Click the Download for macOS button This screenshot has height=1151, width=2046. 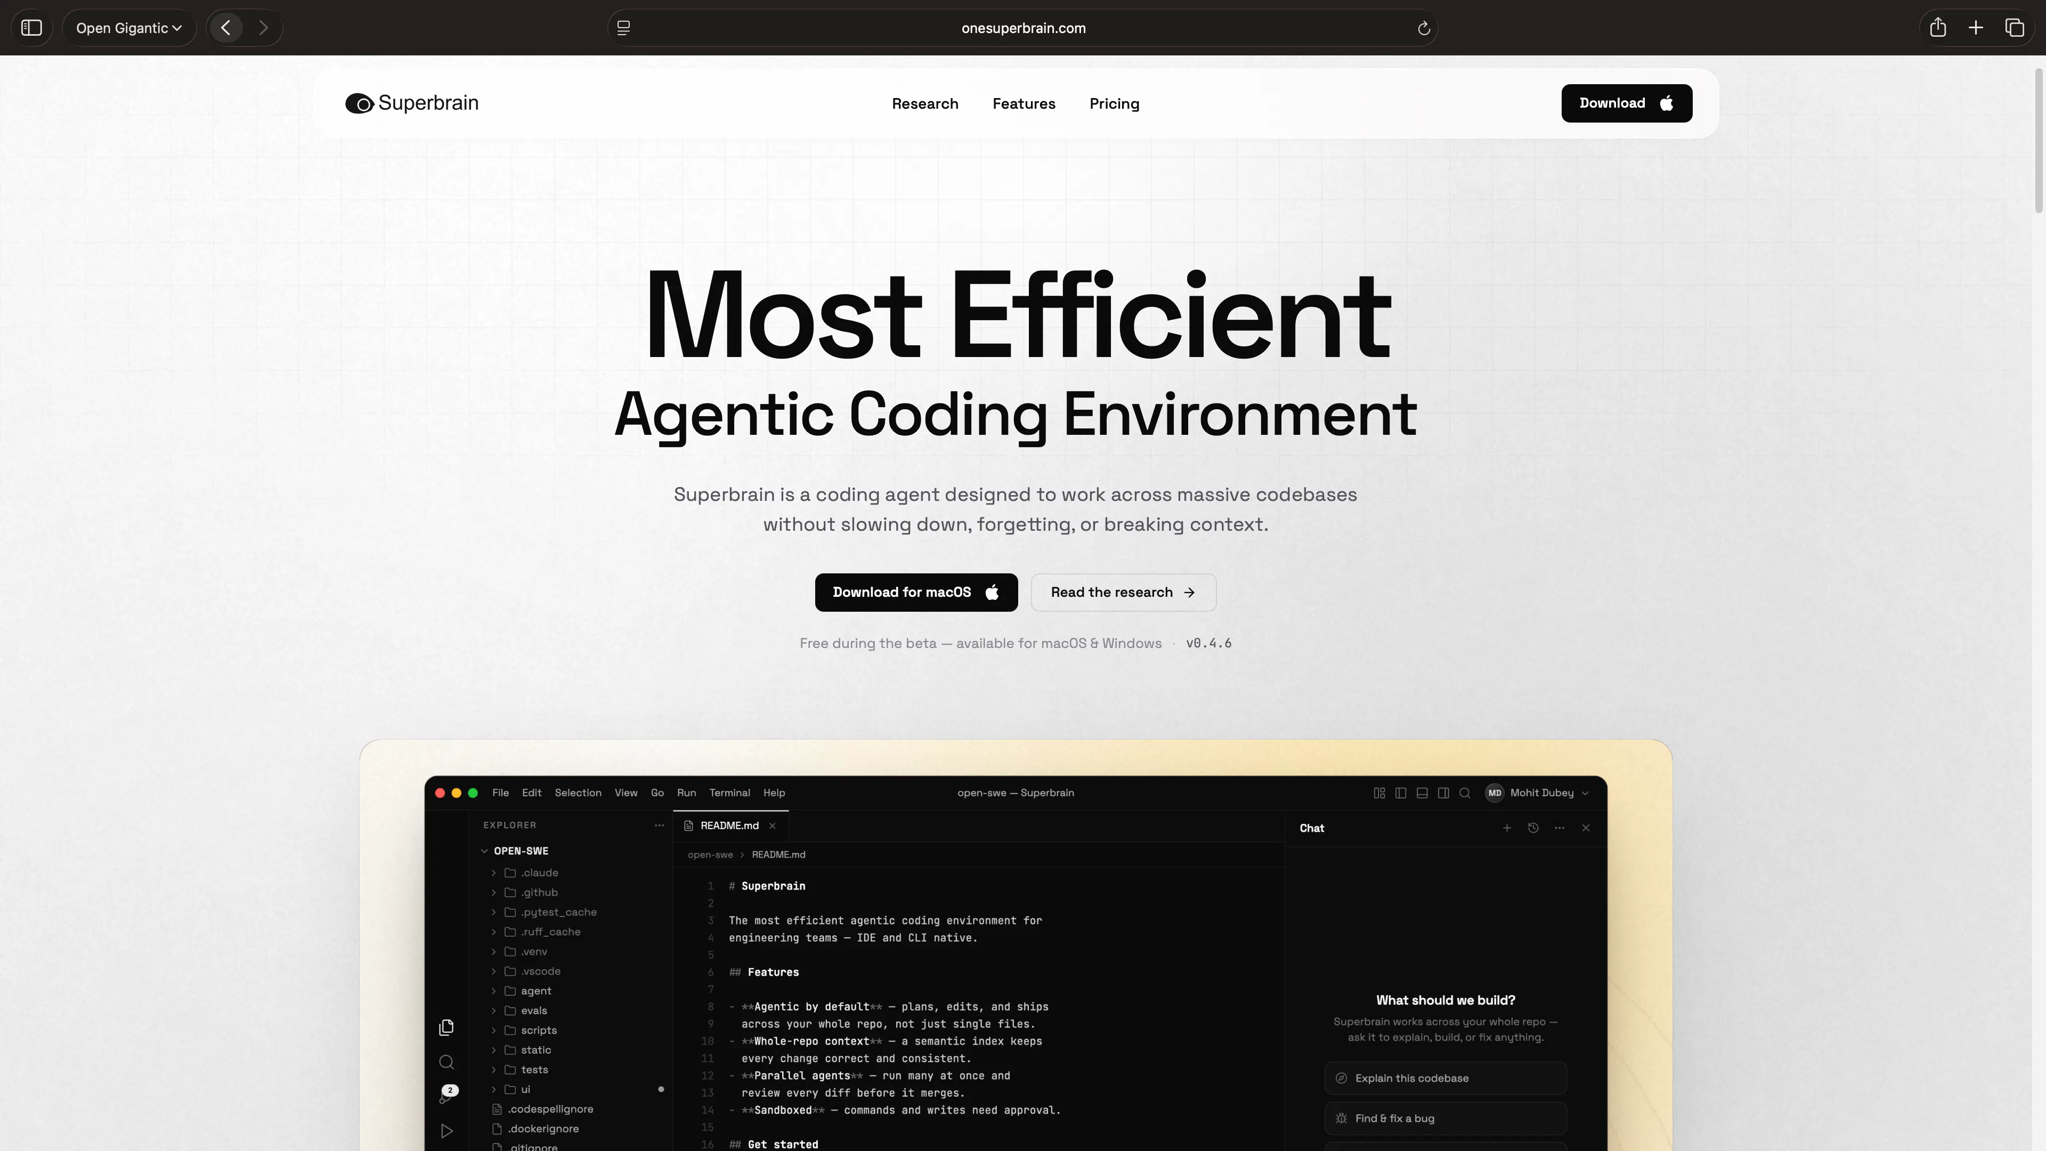916,593
